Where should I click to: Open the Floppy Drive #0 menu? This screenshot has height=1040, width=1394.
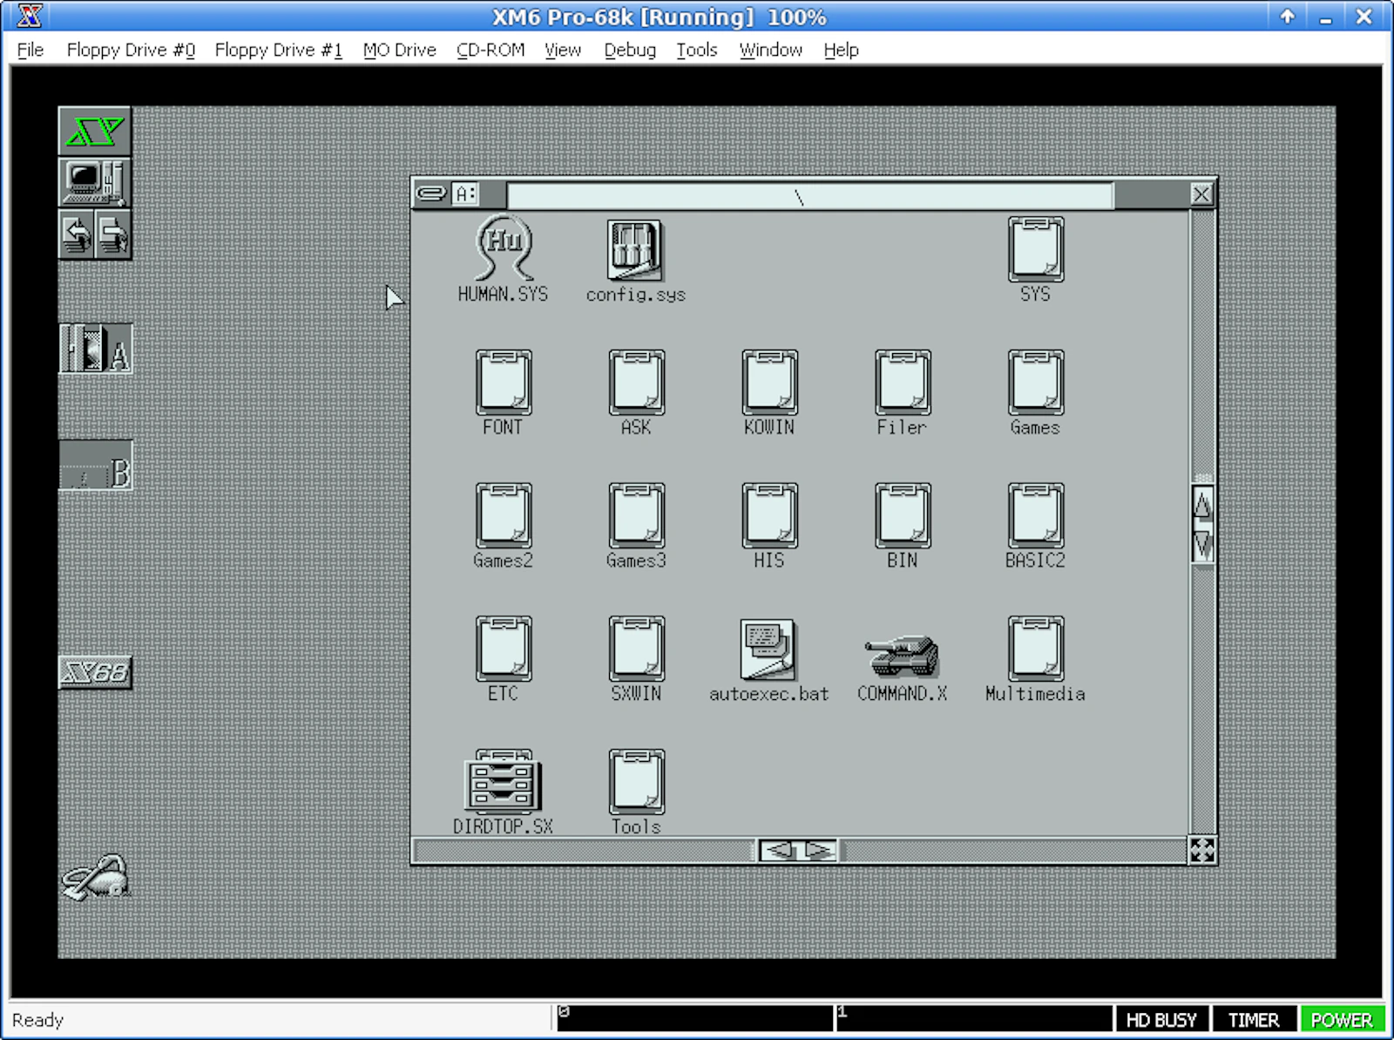(x=131, y=50)
